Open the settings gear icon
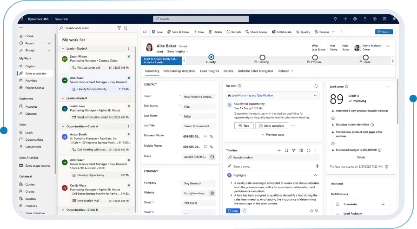Viewport: 417px width, 229px height. (x=355, y=19)
